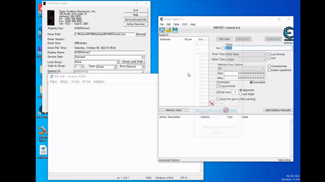This screenshot has width=325, height=182.
Task: Open Advanced Options in Cheat Engine
Action: tap(169, 160)
